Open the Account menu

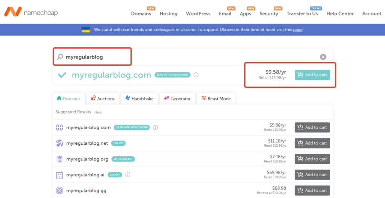[372, 14]
